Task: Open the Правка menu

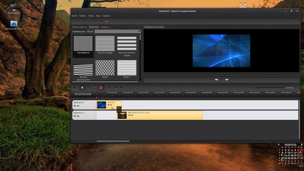Action: 82,16
